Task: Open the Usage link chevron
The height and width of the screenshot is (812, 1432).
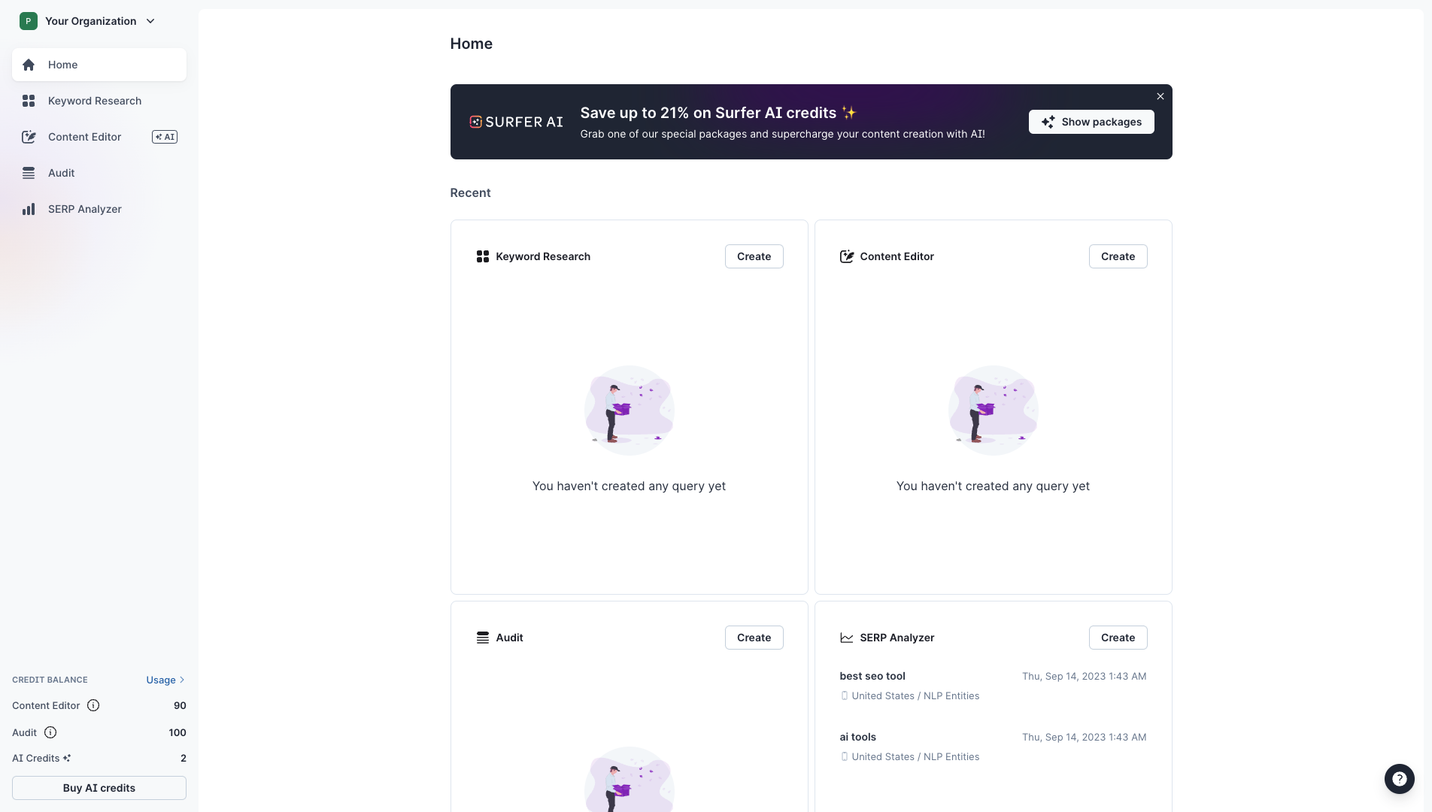Action: 182,680
